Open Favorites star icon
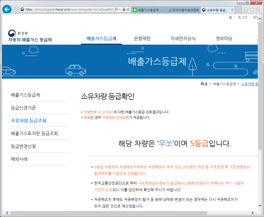The height and width of the screenshot is (217, 264). pos(252,10)
